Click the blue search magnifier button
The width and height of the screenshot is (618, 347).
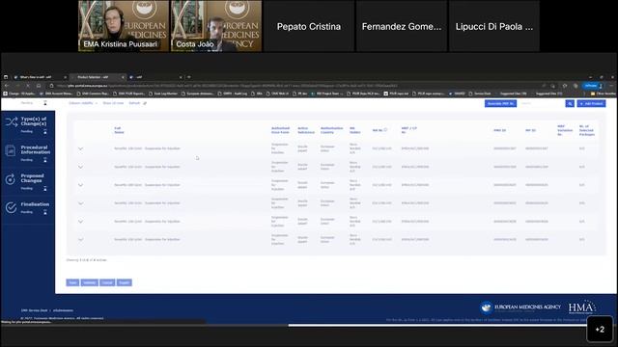tap(570, 103)
